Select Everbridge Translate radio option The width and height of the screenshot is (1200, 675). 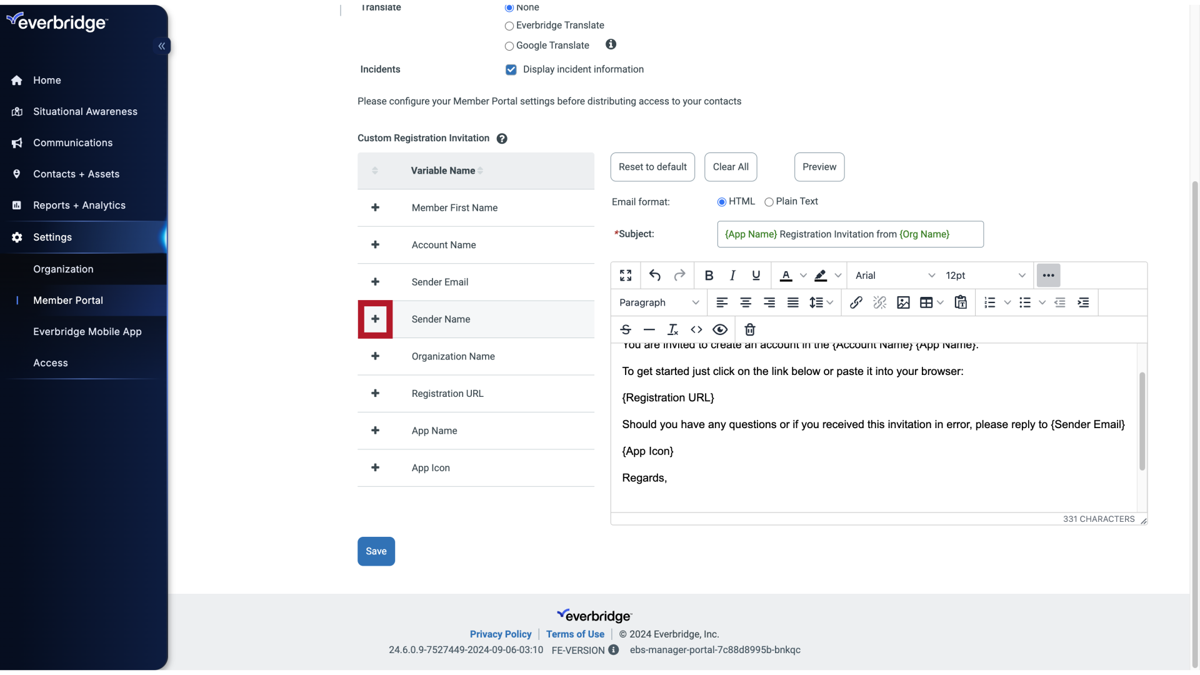point(509,26)
